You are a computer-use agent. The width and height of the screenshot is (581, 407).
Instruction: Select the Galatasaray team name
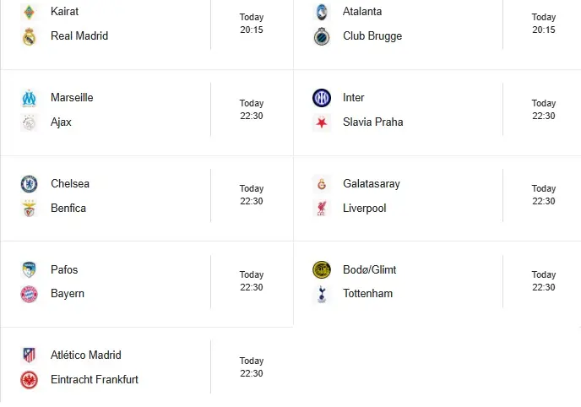click(372, 184)
